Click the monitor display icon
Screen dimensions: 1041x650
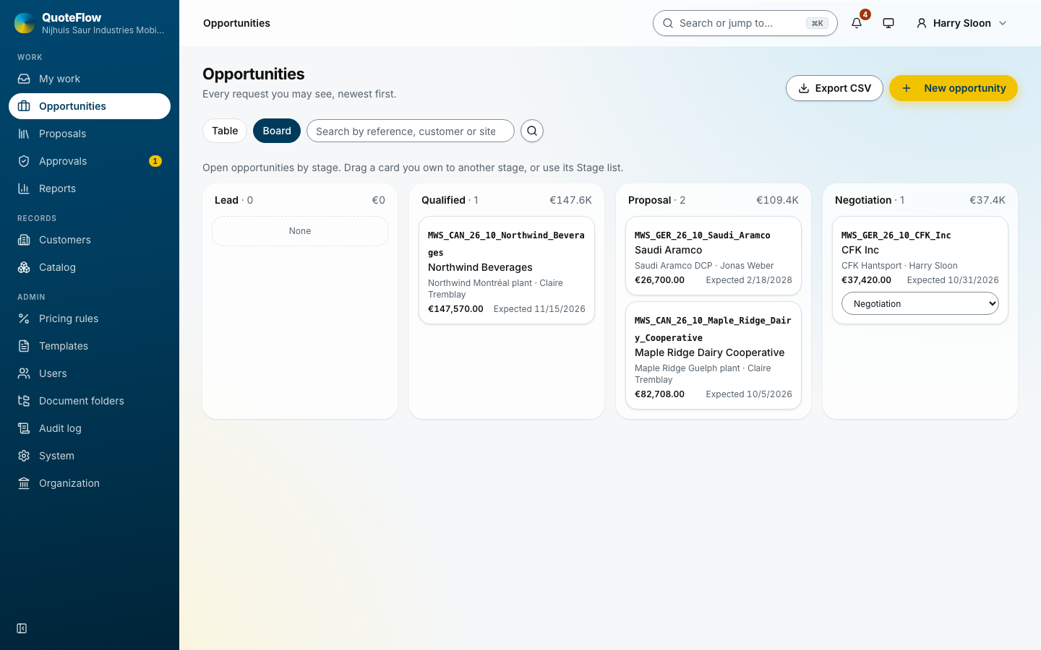point(888,23)
